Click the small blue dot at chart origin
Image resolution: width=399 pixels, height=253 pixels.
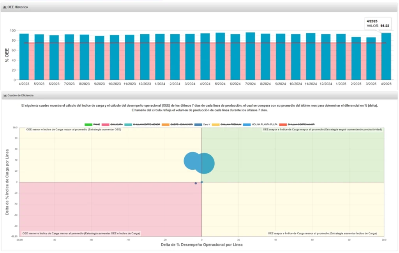pos(202,182)
